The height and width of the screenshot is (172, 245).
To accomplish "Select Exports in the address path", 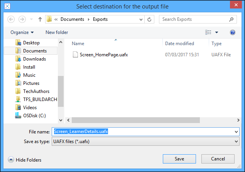I will click(100, 19).
